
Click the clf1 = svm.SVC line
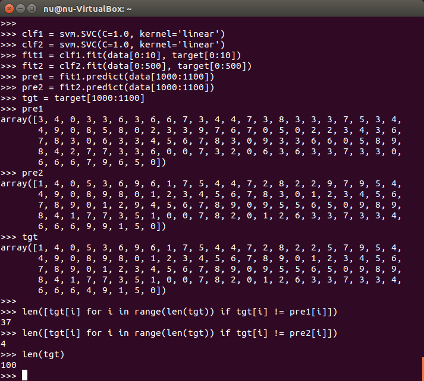coord(123,34)
